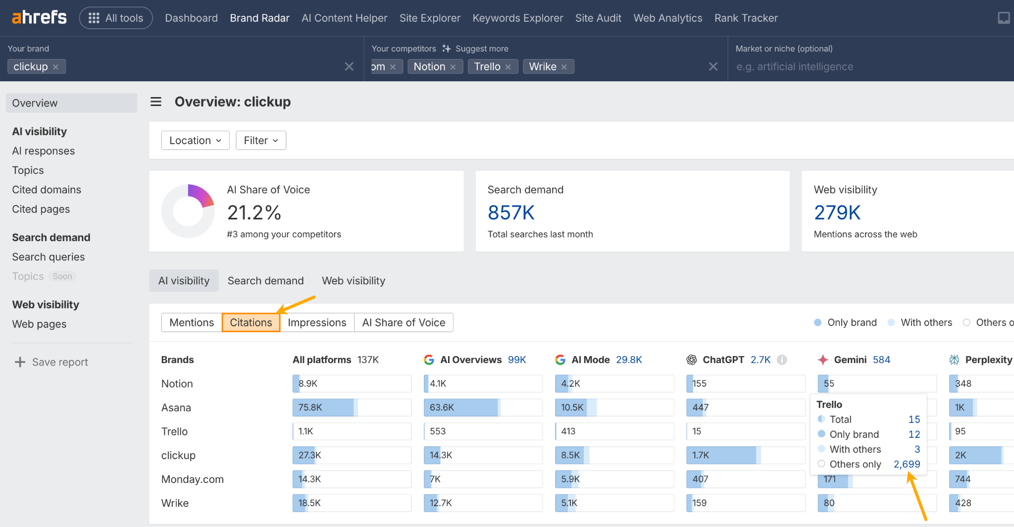Click the Market or niche input field
Screen dimensions: 1014x527
(x=842, y=66)
